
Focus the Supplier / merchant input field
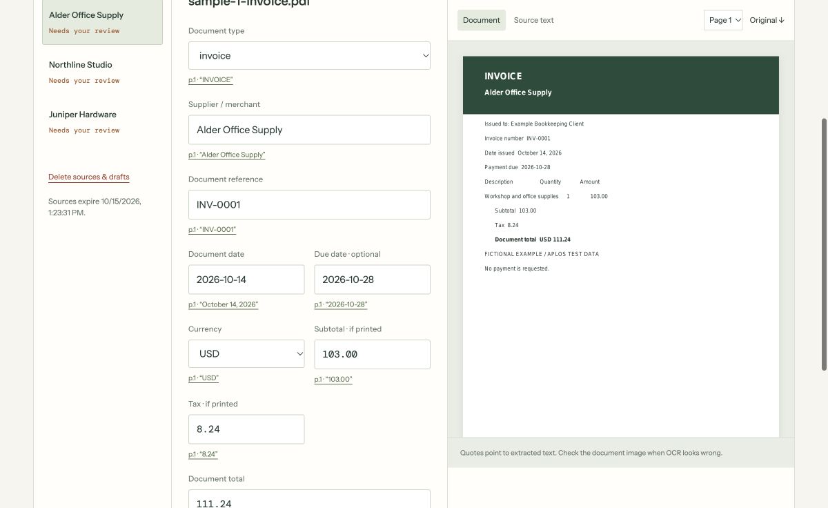coord(309,130)
